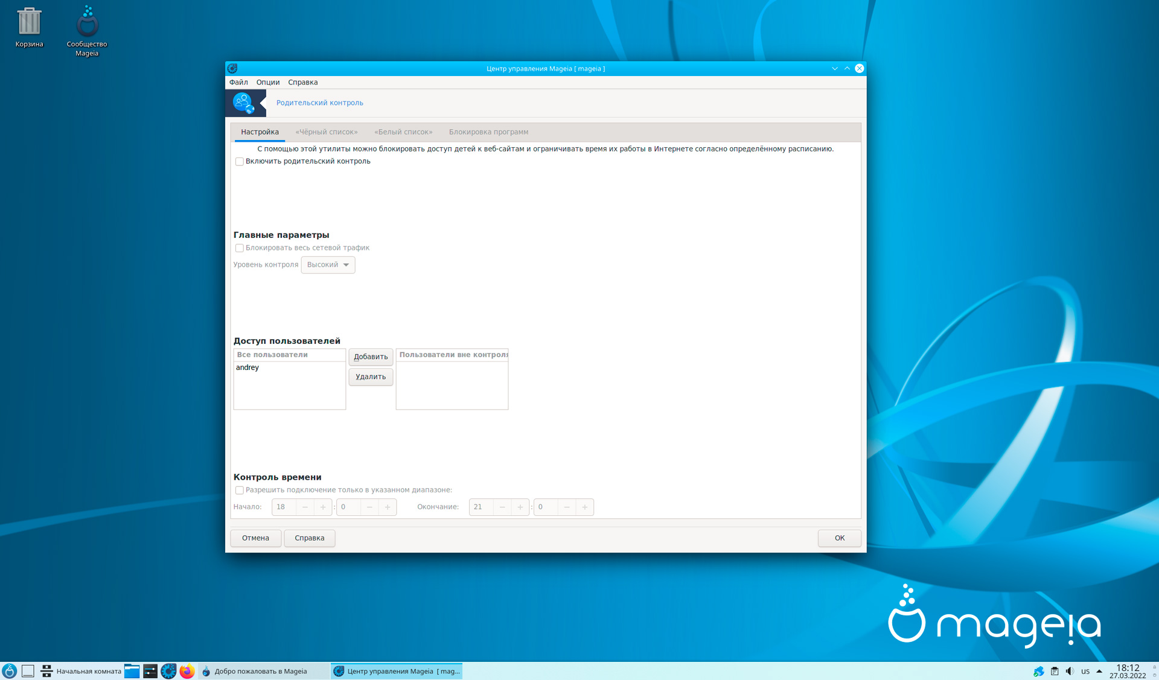Open the Mageia application launcher menu
This screenshot has width=1159, height=680.
point(10,671)
